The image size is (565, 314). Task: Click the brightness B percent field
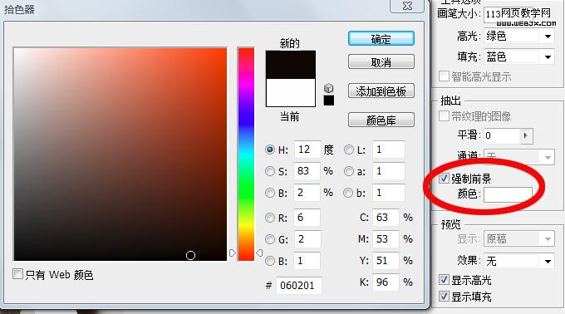point(307,193)
